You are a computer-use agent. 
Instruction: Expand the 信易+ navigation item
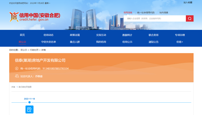pyautogui.click(x=180, y=42)
